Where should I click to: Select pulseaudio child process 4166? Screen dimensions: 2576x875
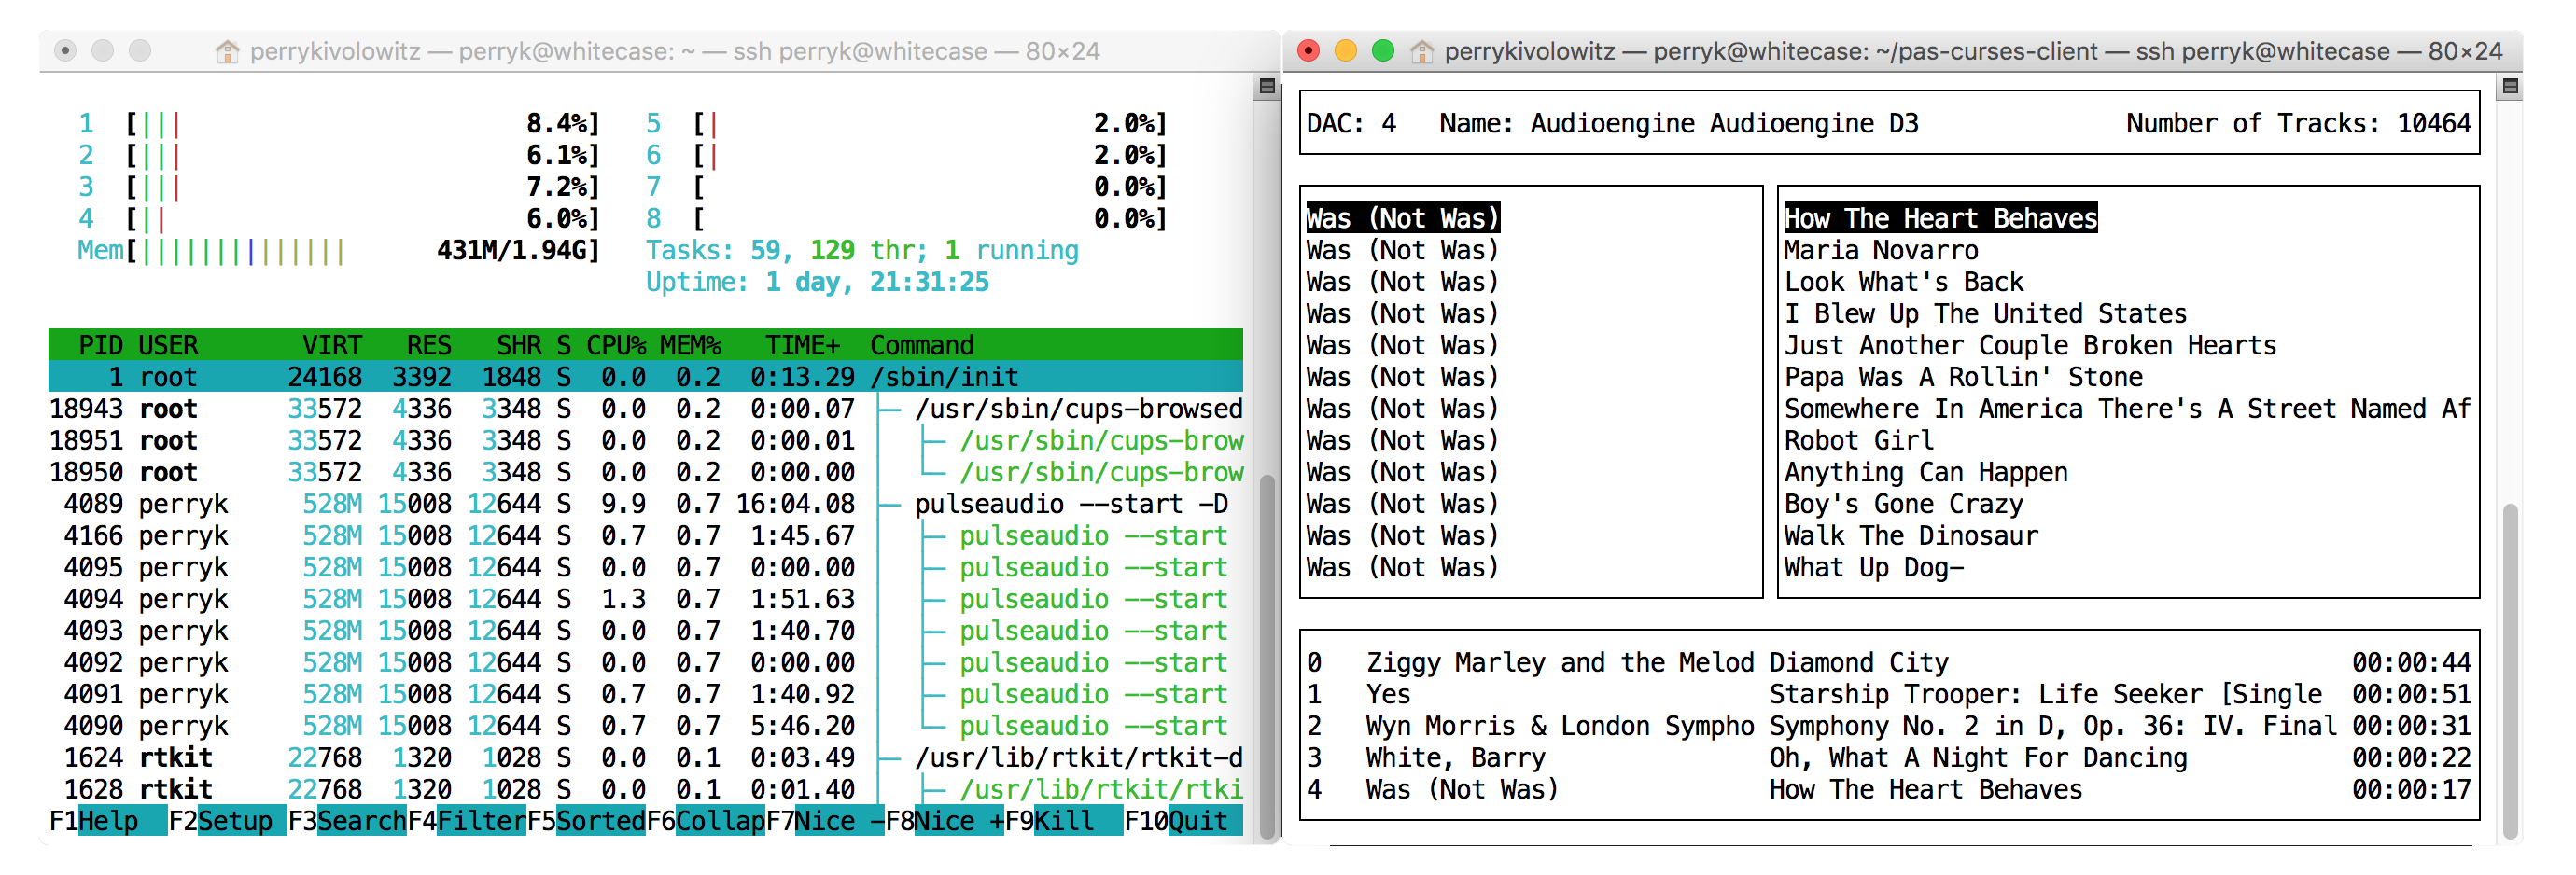click(x=646, y=536)
